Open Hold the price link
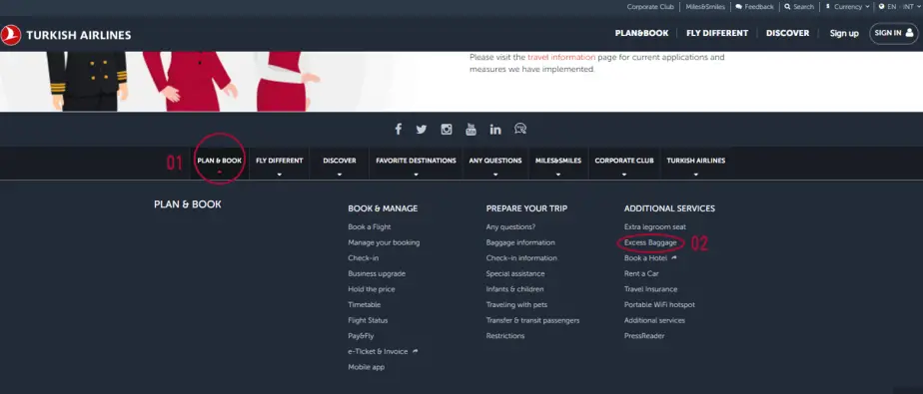 tap(372, 289)
